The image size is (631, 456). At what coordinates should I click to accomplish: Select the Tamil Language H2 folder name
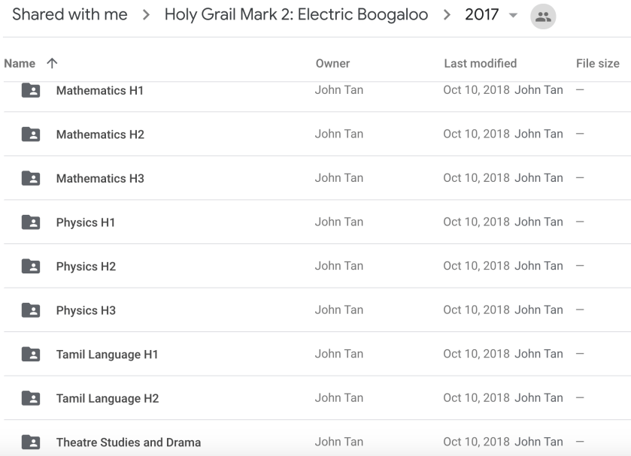[x=108, y=398]
